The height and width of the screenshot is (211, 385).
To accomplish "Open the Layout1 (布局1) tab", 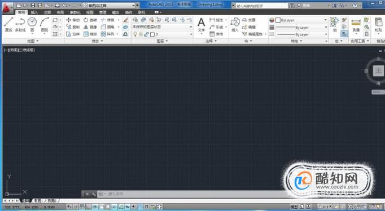I will click(38, 201).
